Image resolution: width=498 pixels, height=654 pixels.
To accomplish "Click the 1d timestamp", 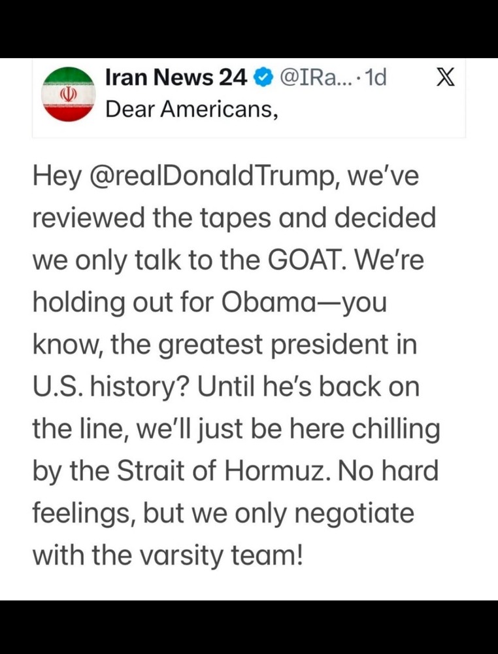I will (374, 78).
